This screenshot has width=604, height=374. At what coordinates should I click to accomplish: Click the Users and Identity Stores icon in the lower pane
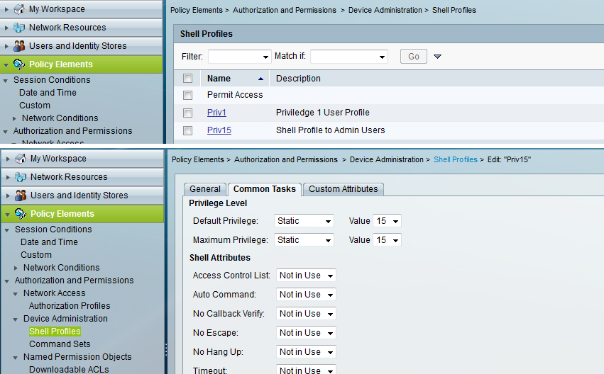tap(21, 195)
